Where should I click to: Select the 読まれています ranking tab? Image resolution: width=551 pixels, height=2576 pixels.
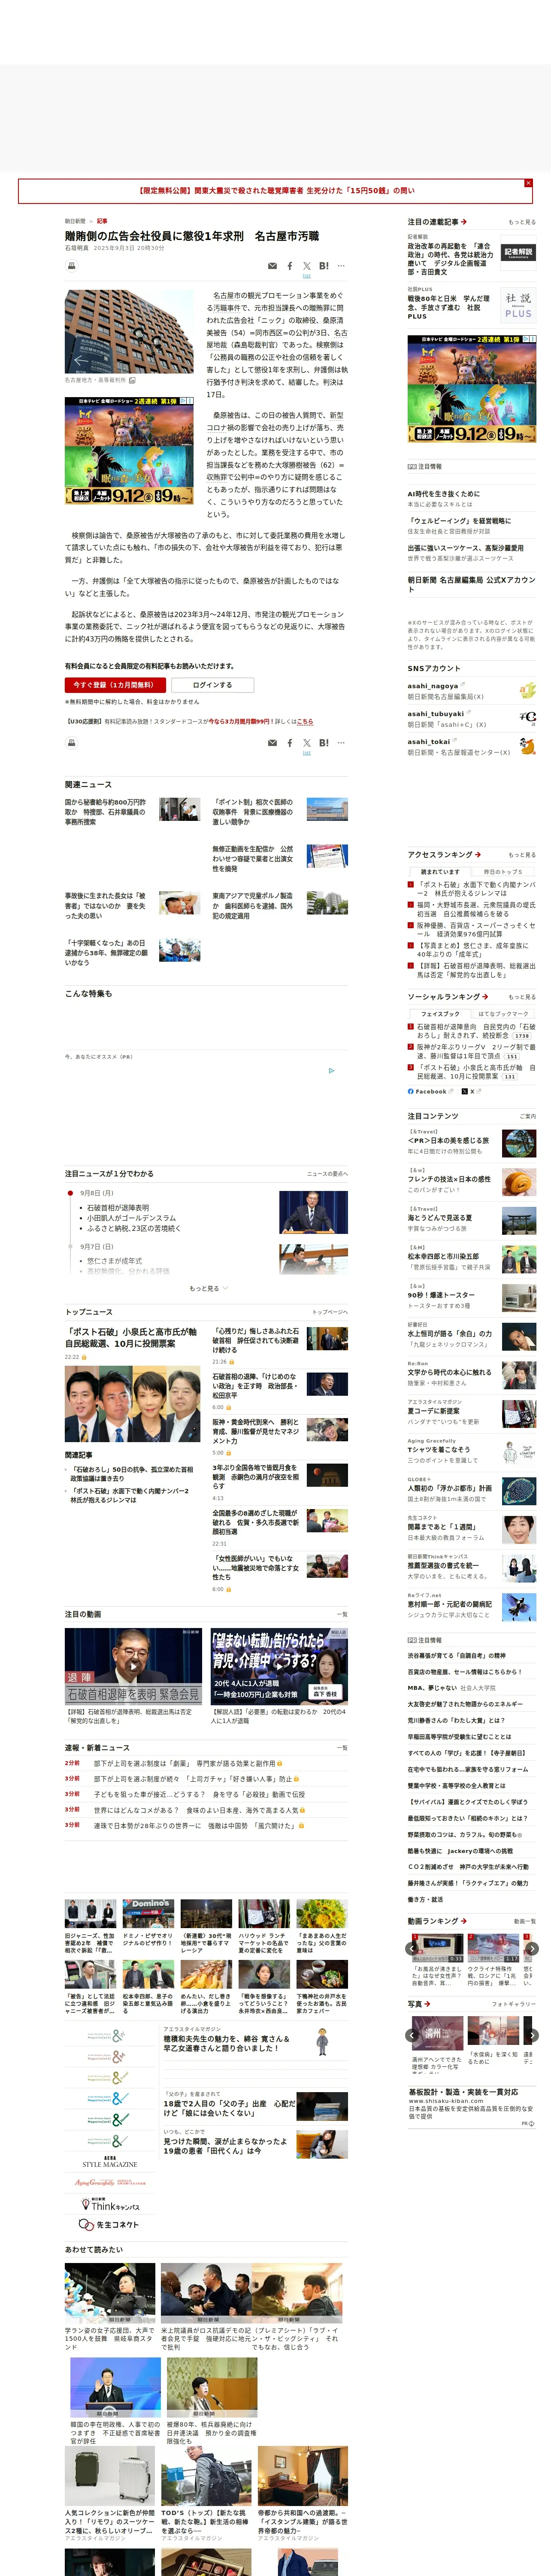click(440, 872)
